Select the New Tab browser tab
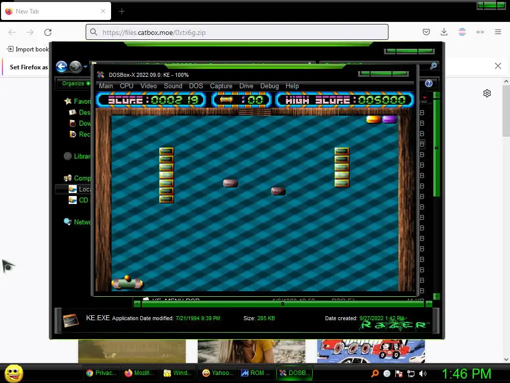 tap(56, 11)
